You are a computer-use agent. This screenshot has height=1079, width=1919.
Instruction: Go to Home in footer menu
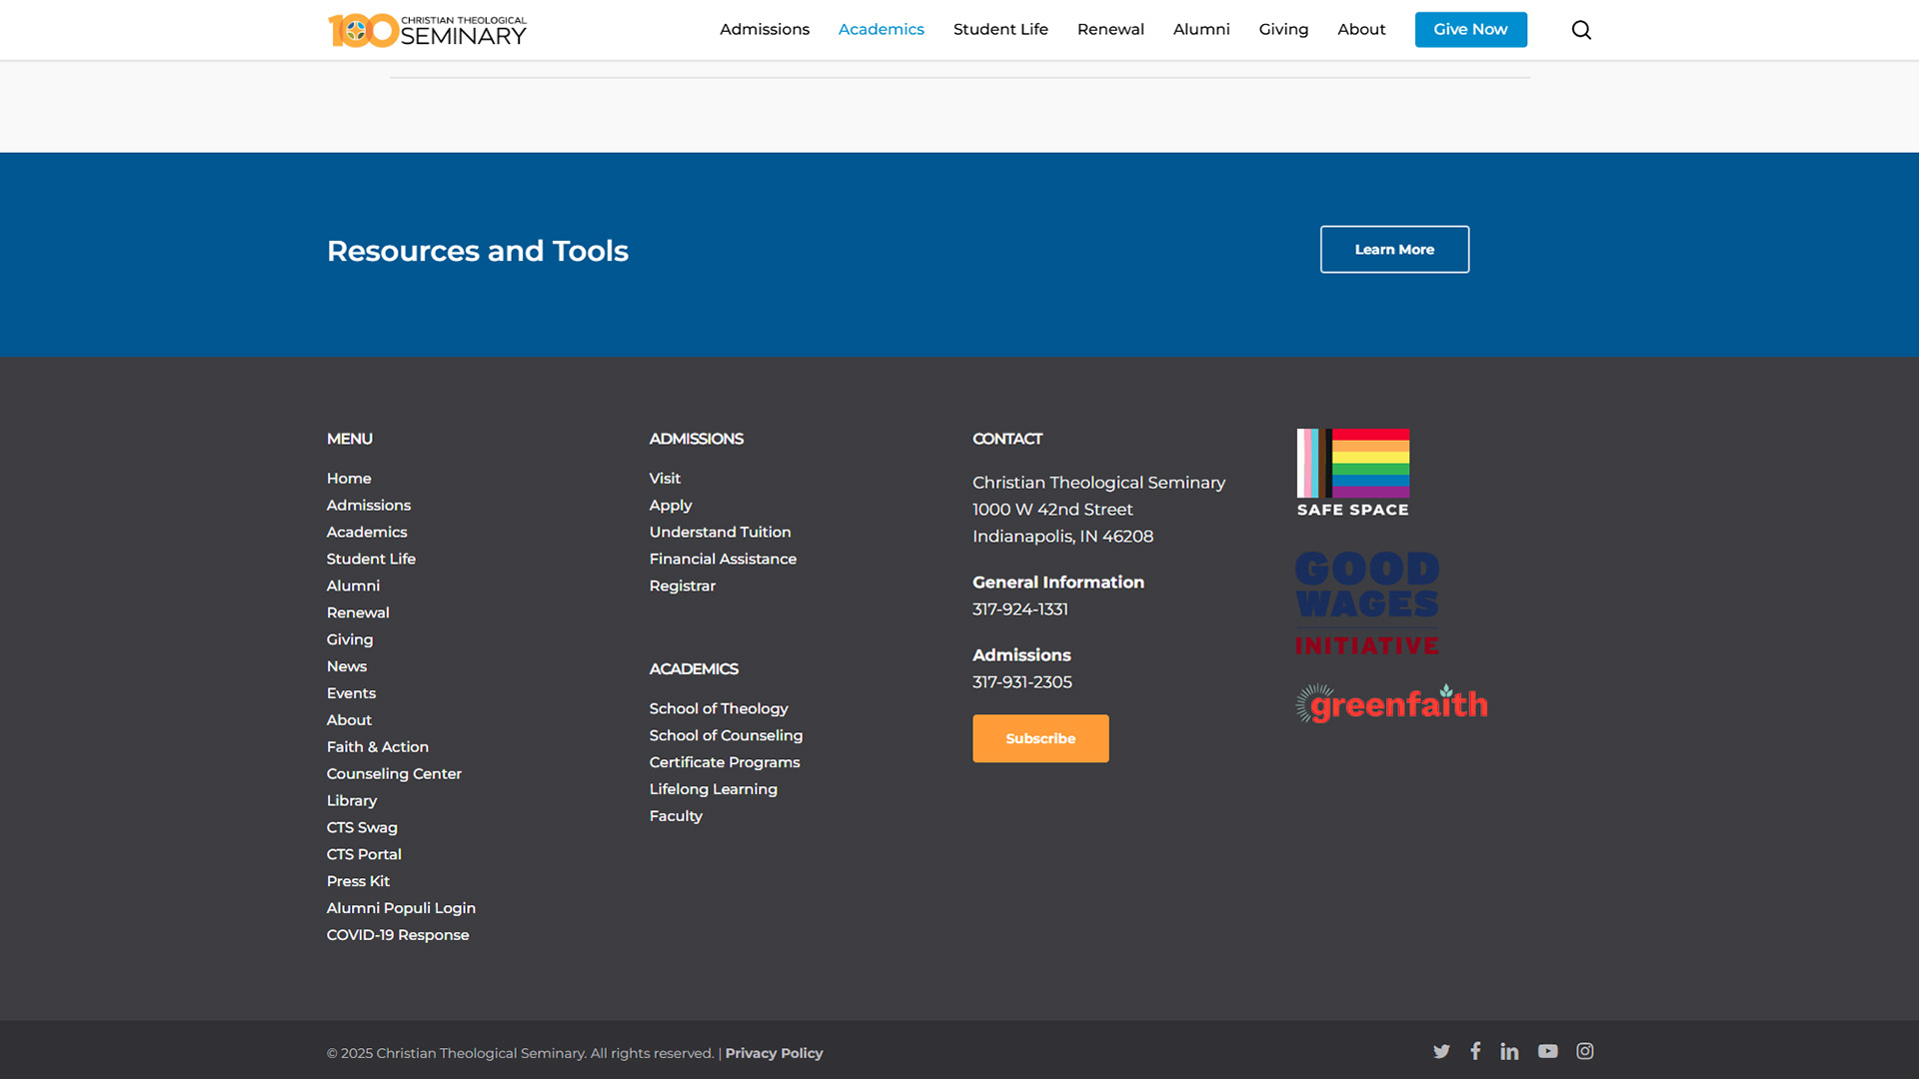[x=349, y=479]
